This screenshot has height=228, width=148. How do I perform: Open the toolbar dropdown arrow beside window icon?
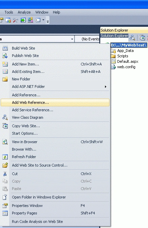pyautogui.click(x=43, y=20)
